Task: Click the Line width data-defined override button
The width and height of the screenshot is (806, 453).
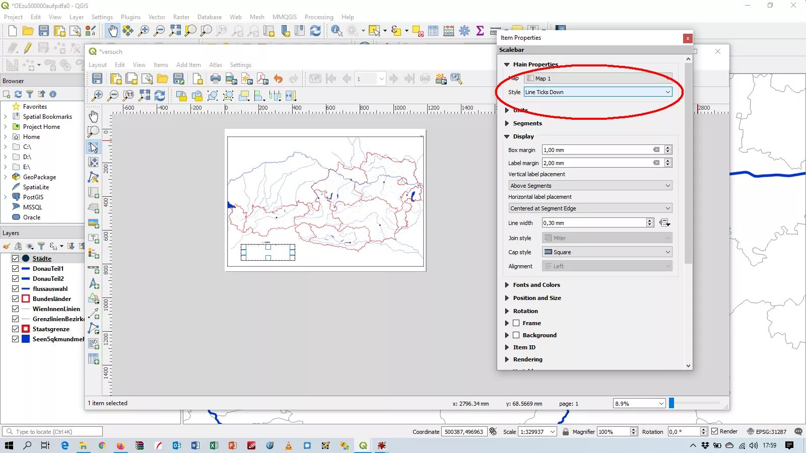Action: 664,223
